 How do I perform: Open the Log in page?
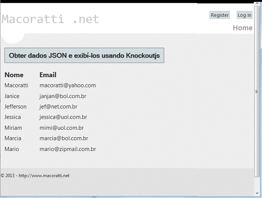244,15
